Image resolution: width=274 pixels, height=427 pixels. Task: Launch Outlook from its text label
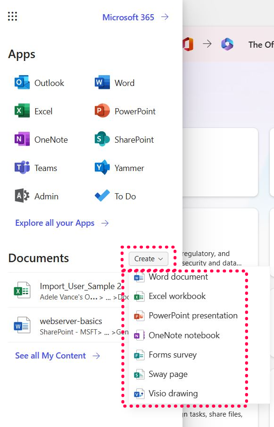[49, 83]
